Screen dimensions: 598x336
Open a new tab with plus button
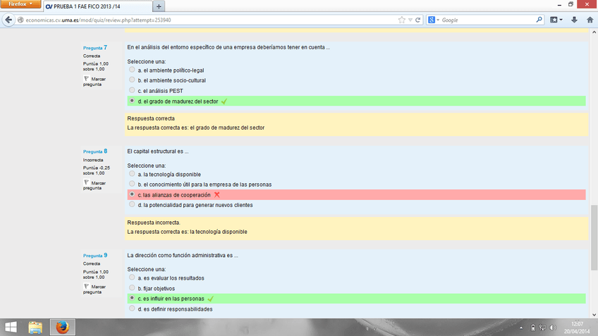tap(159, 6)
